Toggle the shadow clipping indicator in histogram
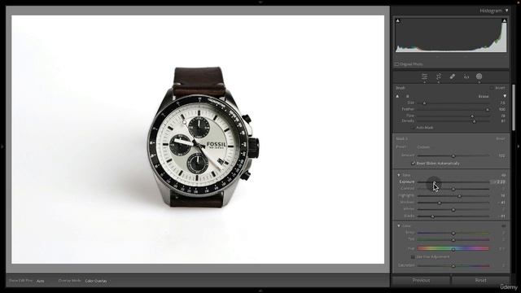521x293 pixels. 398,20
